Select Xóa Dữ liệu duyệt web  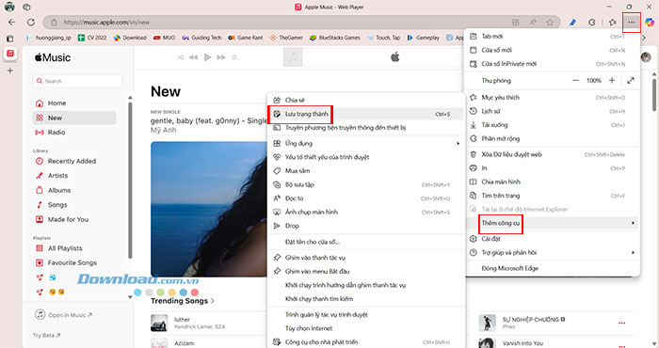pos(553,154)
